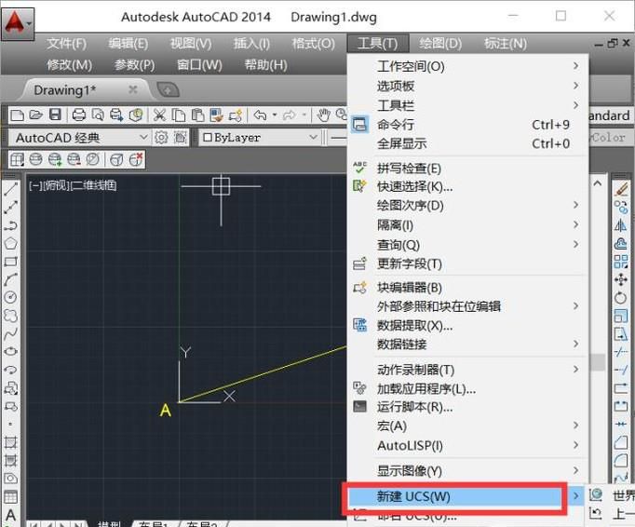Viewport: 635px width, 527px height.
Task: Click the workspace settings gear icon
Action: (x=161, y=138)
